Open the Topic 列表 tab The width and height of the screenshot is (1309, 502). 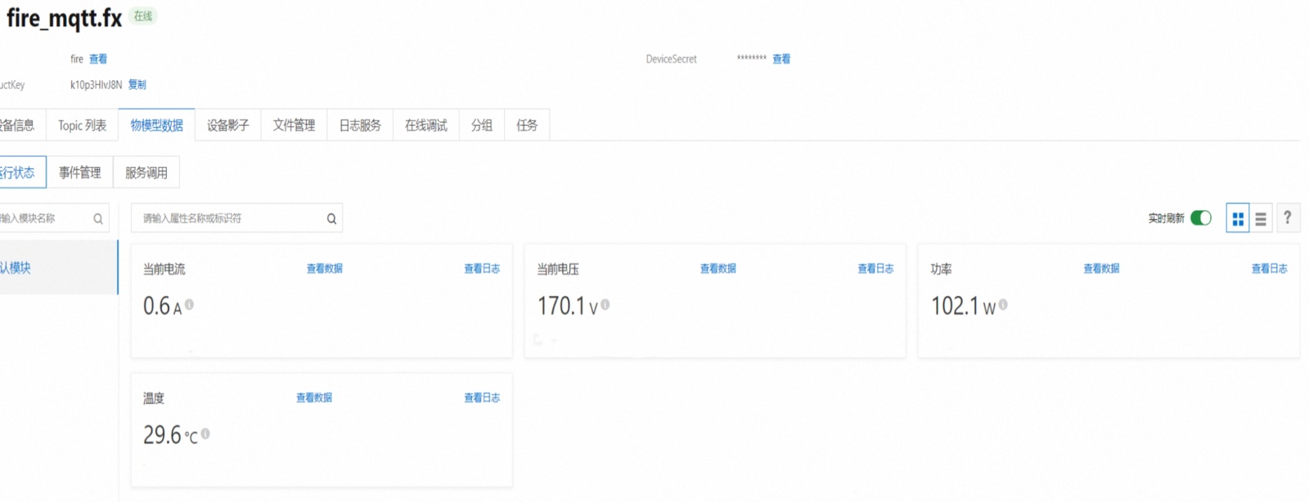[x=82, y=125]
